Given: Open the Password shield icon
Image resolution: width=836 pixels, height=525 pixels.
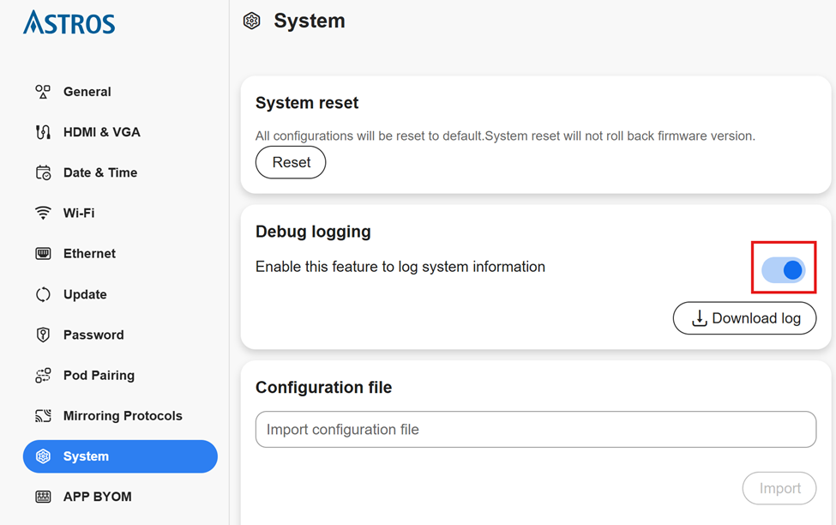Looking at the screenshot, I should (43, 335).
